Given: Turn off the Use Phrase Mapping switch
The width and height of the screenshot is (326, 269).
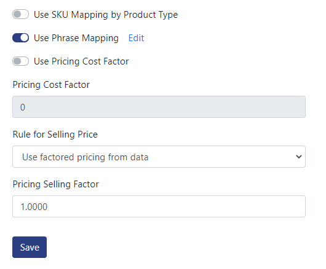Looking at the screenshot, I should (x=20, y=38).
